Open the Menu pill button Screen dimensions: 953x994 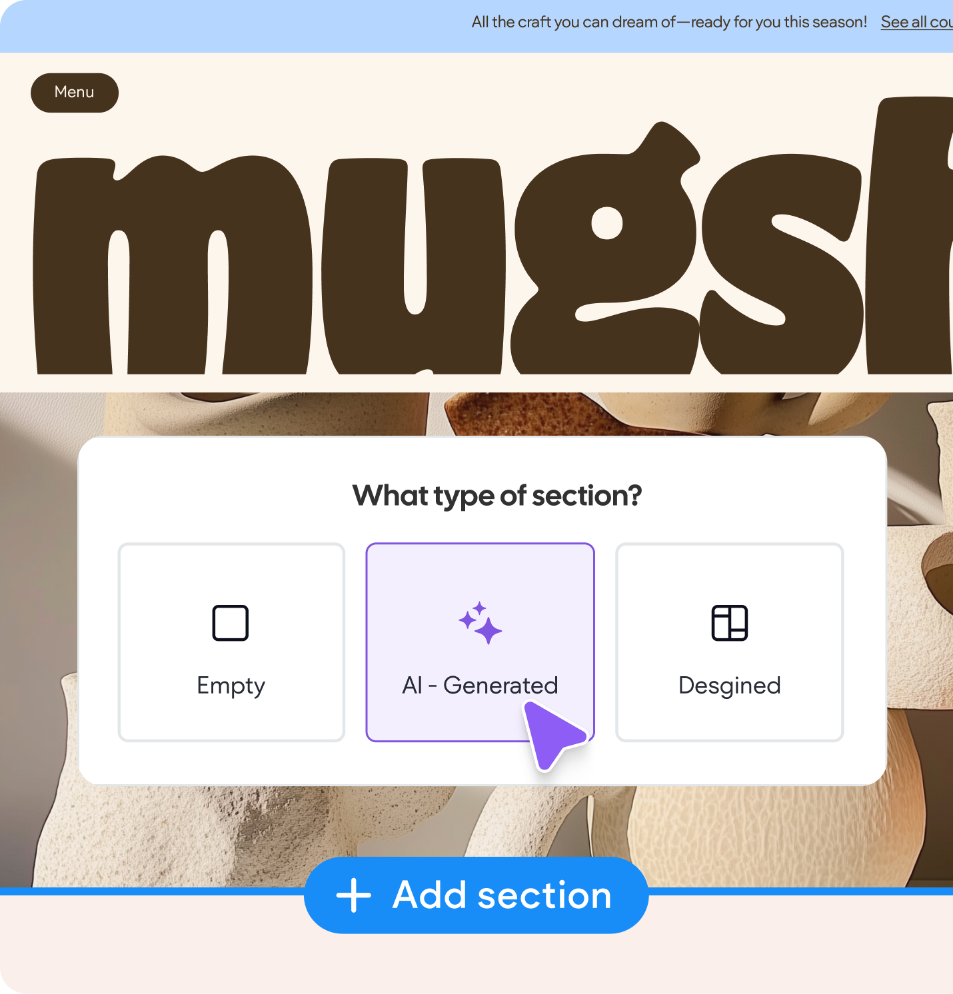click(x=75, y=93)
